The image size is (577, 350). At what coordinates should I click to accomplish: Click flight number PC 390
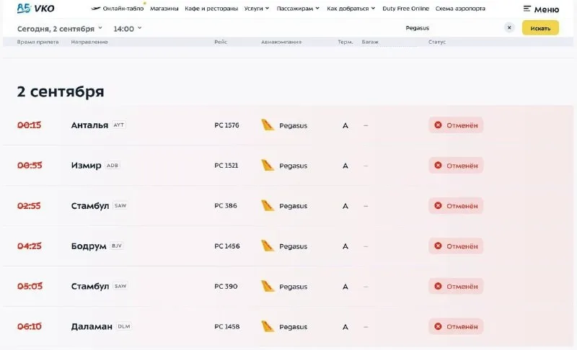pyautogui.click(x=226, y=286)
